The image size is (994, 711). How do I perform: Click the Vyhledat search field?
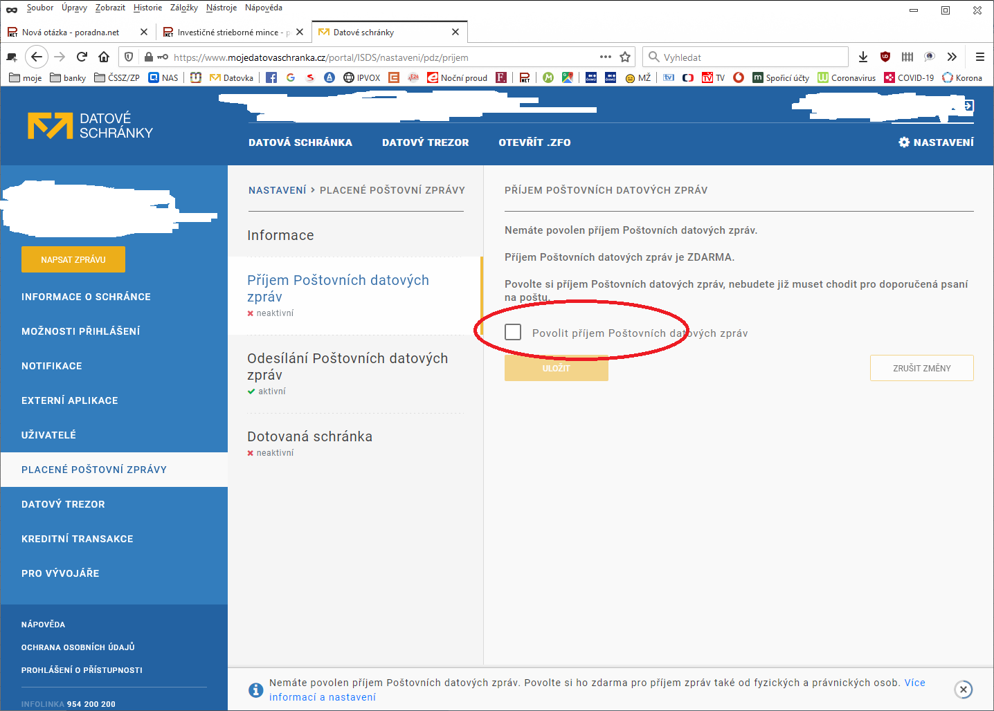pos(745,57)
